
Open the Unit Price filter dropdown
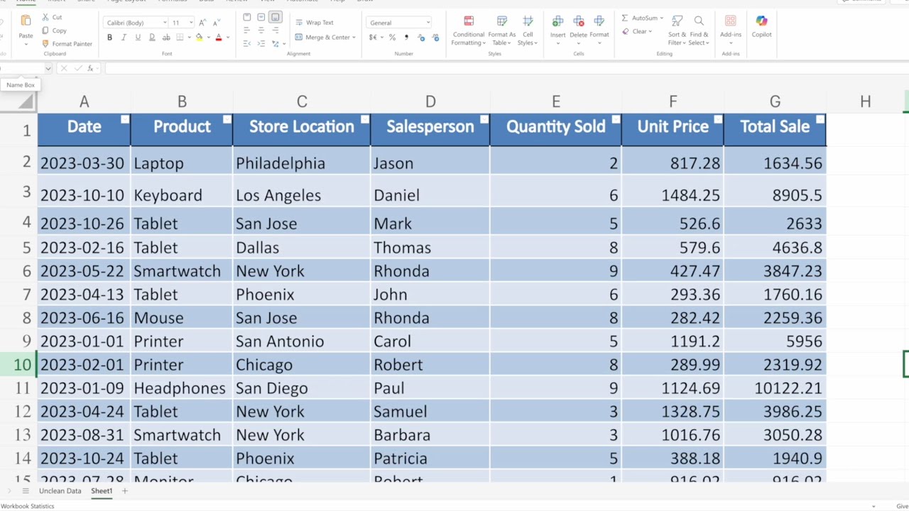pos(719,119)
